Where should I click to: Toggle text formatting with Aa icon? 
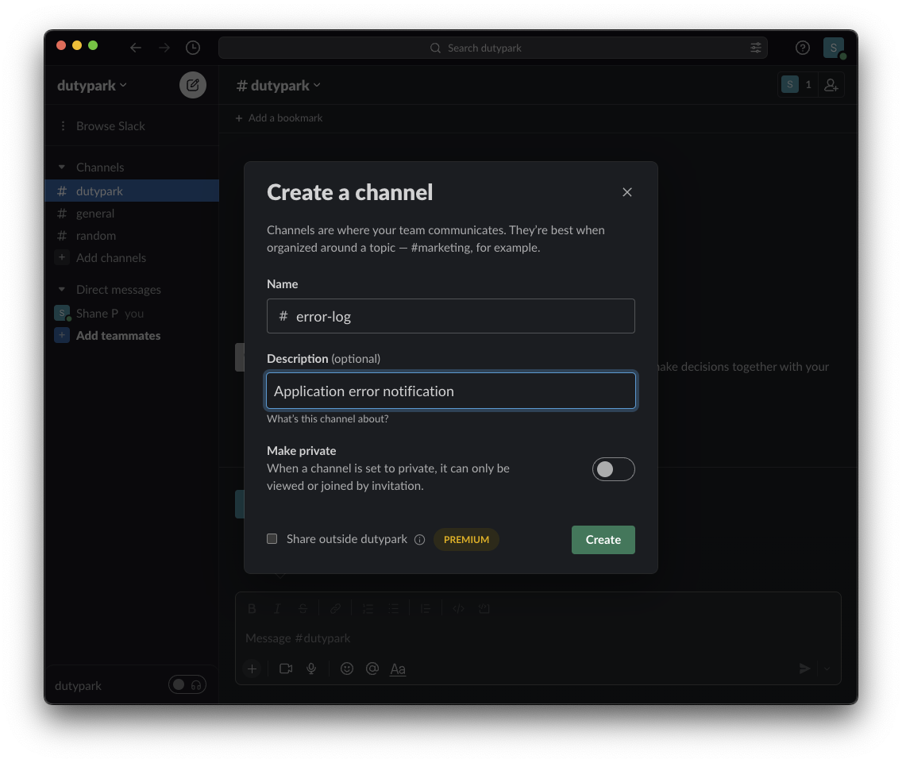(x=398, y=669)
